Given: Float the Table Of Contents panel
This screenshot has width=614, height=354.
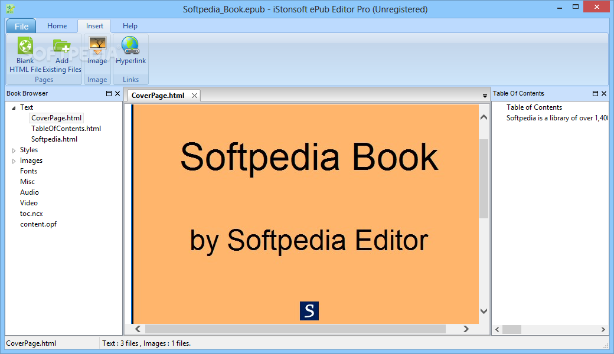Looking at the screenshot, I should 595,93.
